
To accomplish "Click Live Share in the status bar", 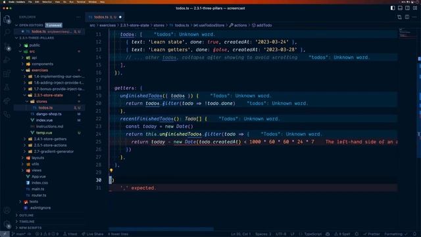I will [x=93, y=234].
